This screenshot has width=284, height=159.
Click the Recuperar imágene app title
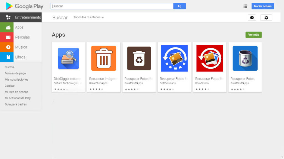coord(103,79)
